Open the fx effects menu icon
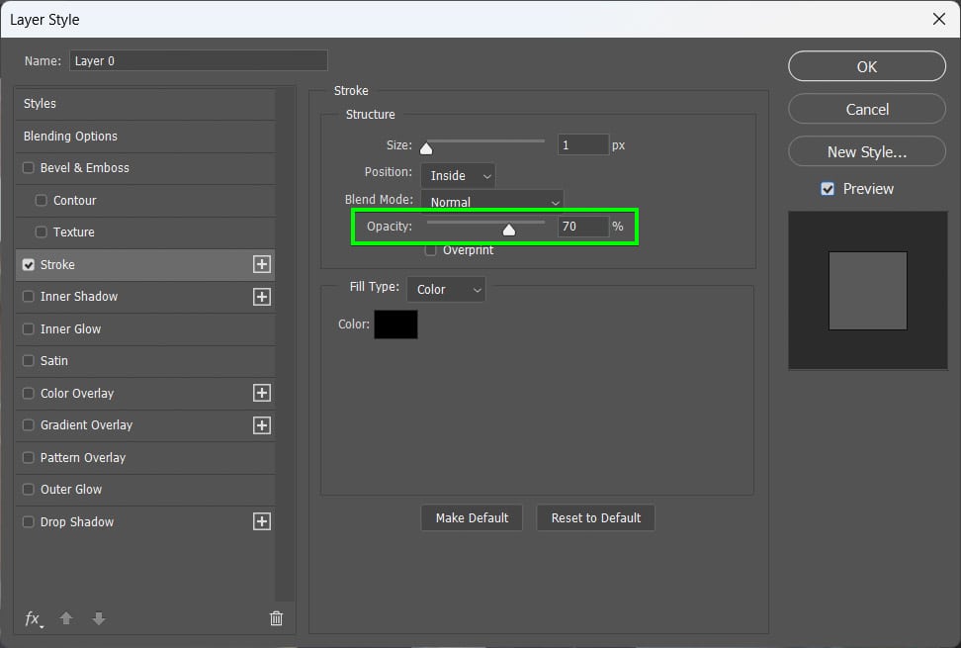 pyautogui.click(x=34, y=619)
